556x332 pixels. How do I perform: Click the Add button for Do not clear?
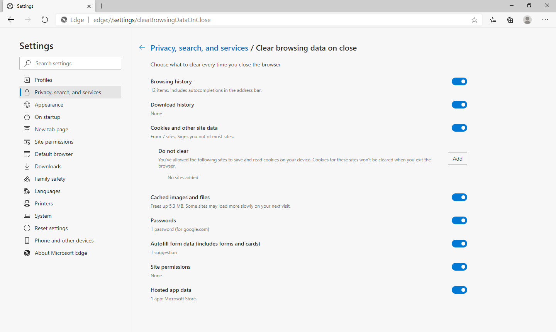[x=458, y=159]
